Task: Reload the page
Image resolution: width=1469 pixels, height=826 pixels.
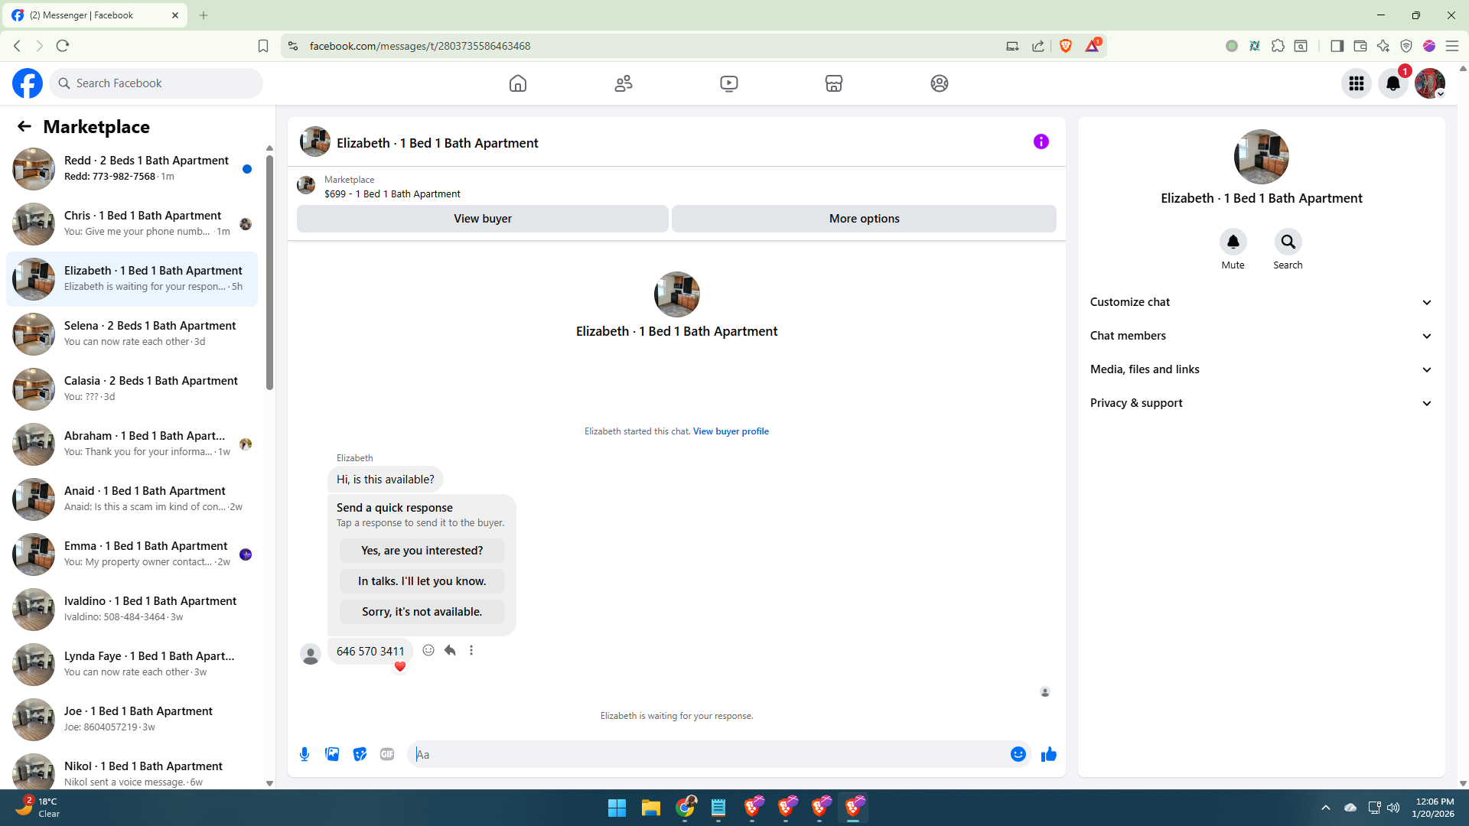Action: coord(63,46)
